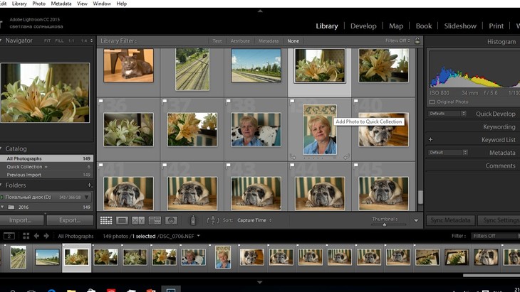Collapse the 2016 folder tree
Image resolution: width=520 pixels, height=292 pixels.
pos(2,207)
